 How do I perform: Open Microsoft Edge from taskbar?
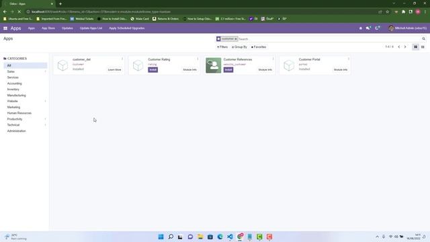click(x=220, y=237)
